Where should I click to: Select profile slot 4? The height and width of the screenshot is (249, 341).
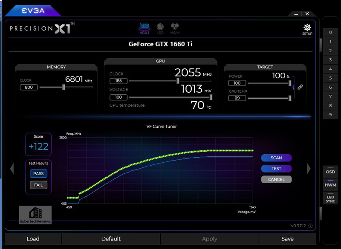pyautogui.click(x=330, y=69)
